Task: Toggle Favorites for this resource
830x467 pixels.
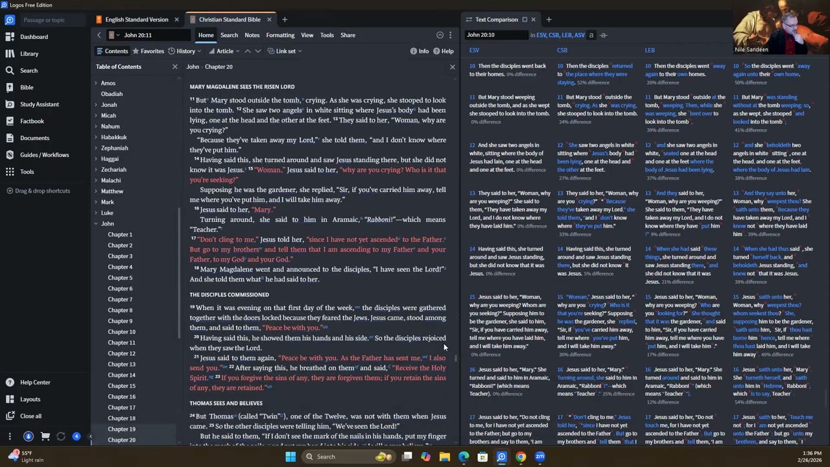Action: tap(148, 51)
